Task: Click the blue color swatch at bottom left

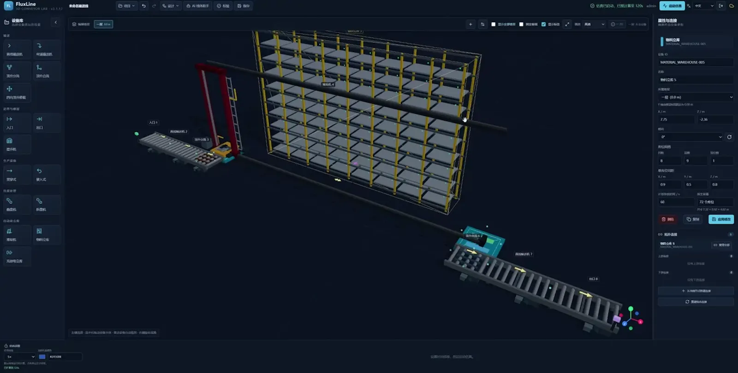Action: (x=42, y=357)
